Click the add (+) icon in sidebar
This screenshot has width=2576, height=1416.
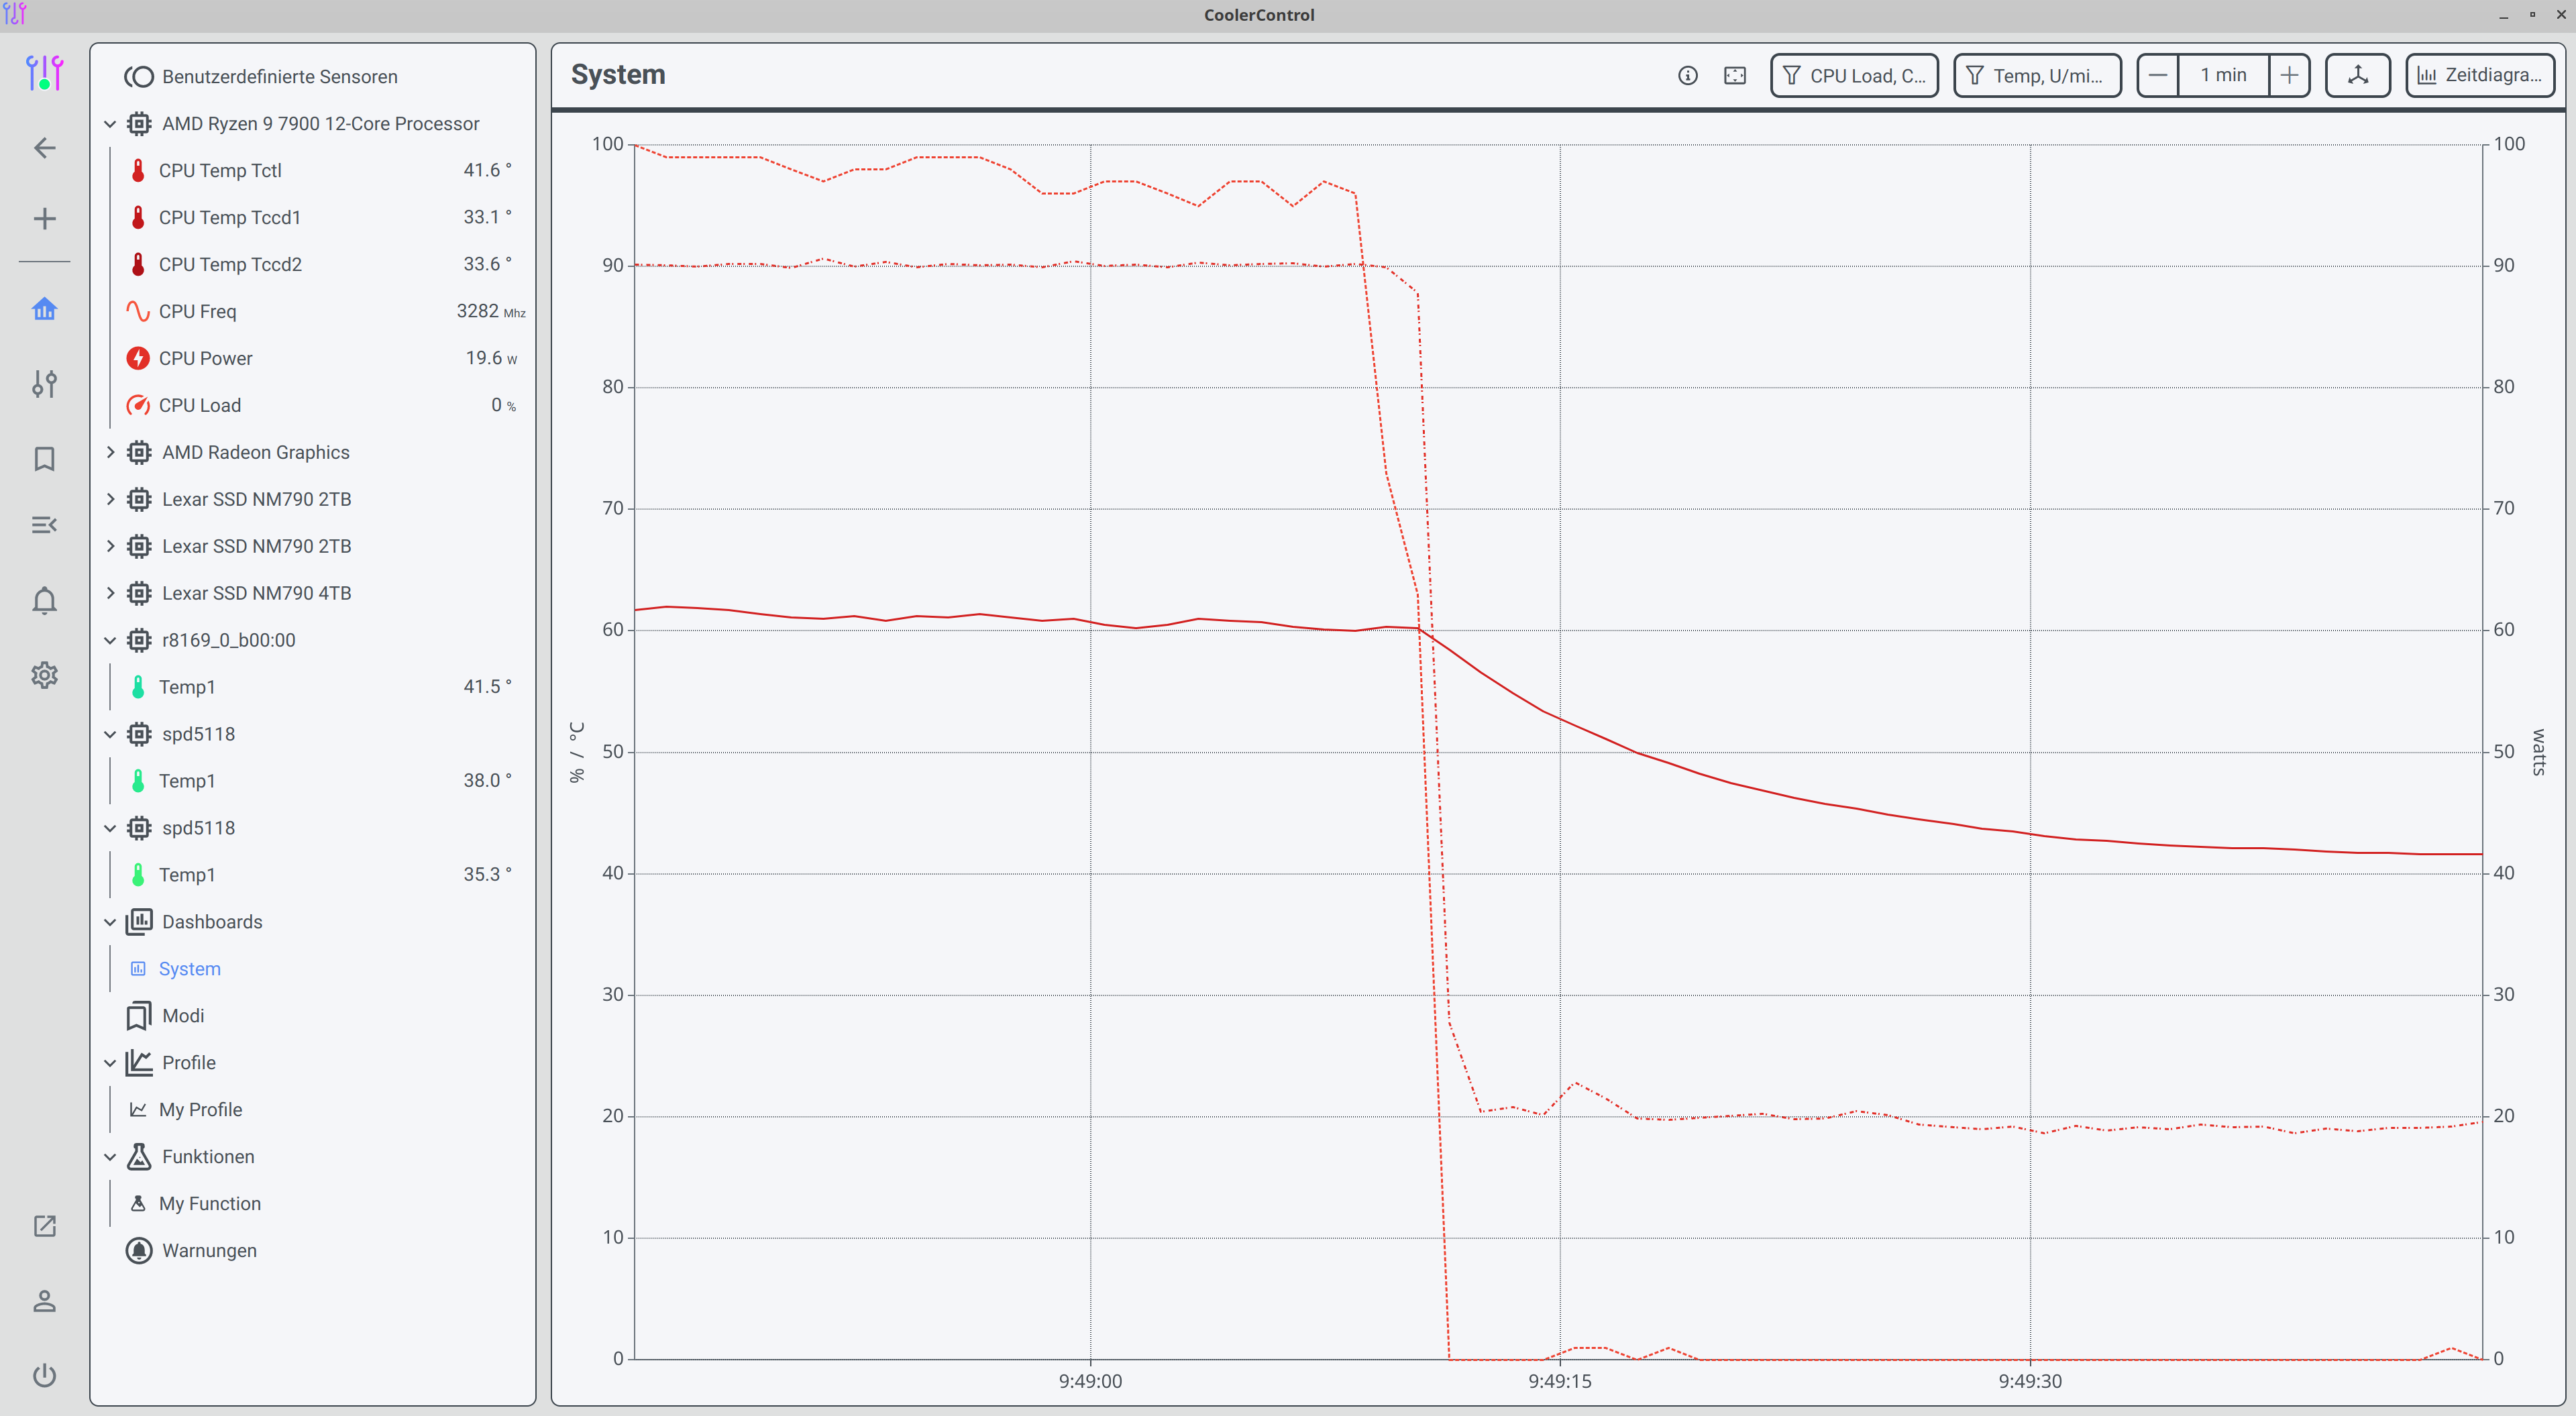click(x=44, y=218)
